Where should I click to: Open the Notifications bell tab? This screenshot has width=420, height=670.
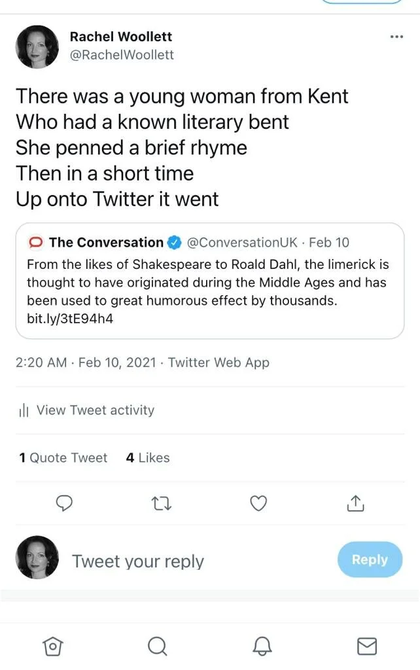pos(262,646)
